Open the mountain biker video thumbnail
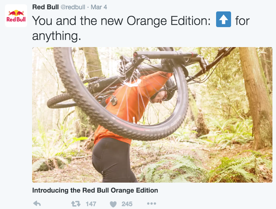The image size is (276, 209). (x=152, y=114)
